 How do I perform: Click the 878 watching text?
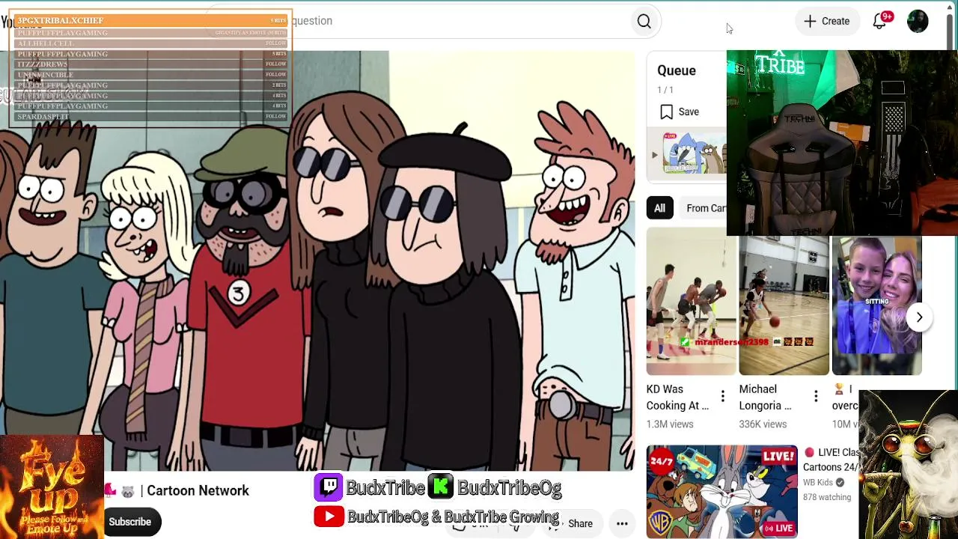[827, 497]
